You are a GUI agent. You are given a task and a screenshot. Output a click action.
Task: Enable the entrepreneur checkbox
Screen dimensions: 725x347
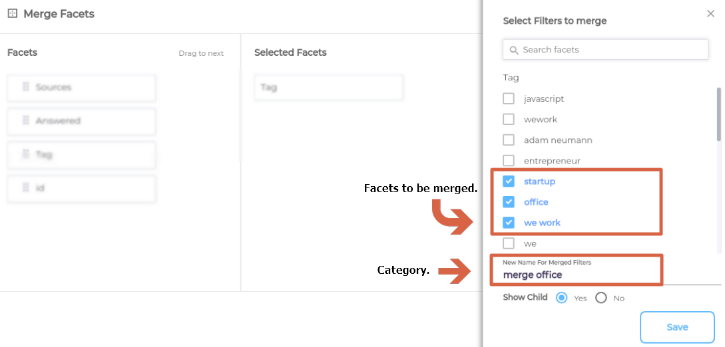(x=509, y=161)
